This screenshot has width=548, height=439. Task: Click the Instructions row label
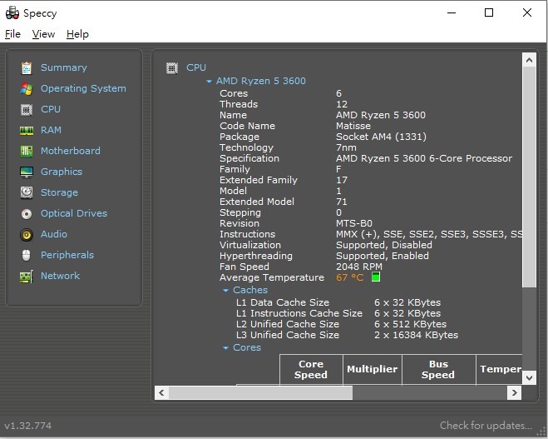pyautogui.click(x=248, y=234)
